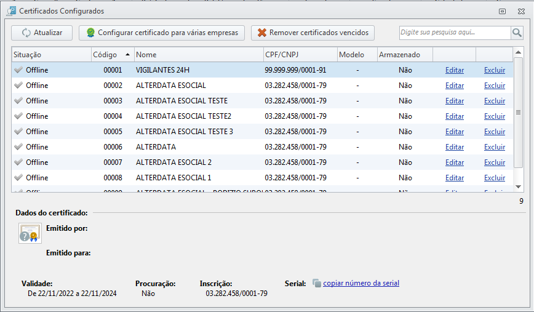Click the scrollbar down arrow
Viewport: 534px width, 312px height.
tap(518, 186)
